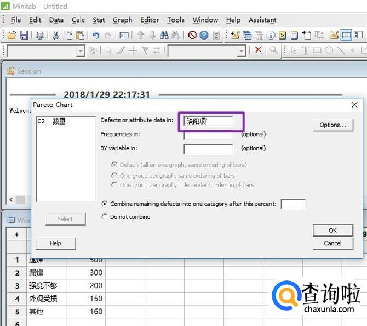
Task: Click the highlighted worksheet grid icon
Action: coord(346,35)
